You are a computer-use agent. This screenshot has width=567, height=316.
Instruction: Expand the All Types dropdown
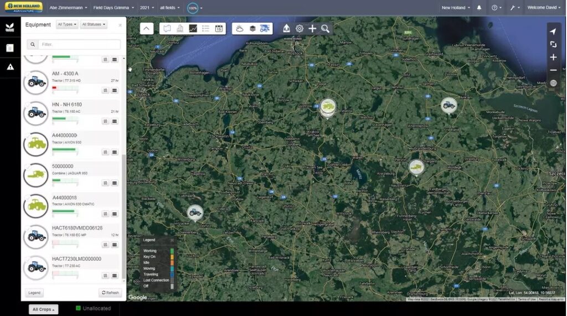(x=67, y=25)
